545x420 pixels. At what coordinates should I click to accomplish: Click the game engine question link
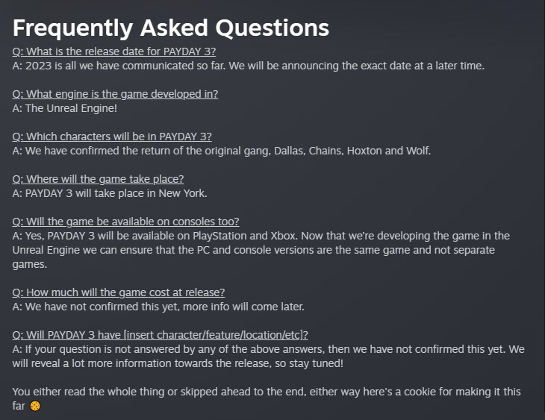(x=115, y=94)
